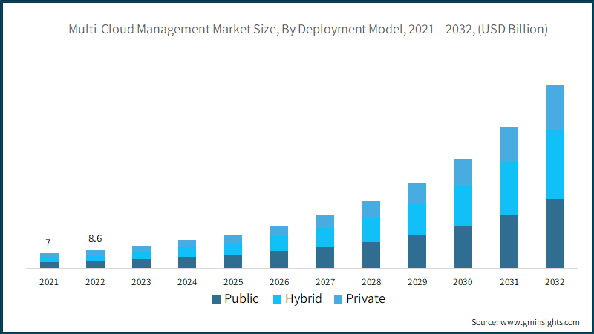Click the Private segment of the 2032 bar
Viewport: 594px width, 334px height.
click(x=555, y=108)
